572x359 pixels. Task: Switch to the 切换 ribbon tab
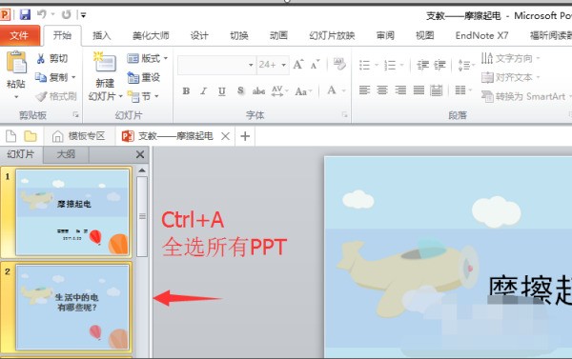tap(239, 35)
